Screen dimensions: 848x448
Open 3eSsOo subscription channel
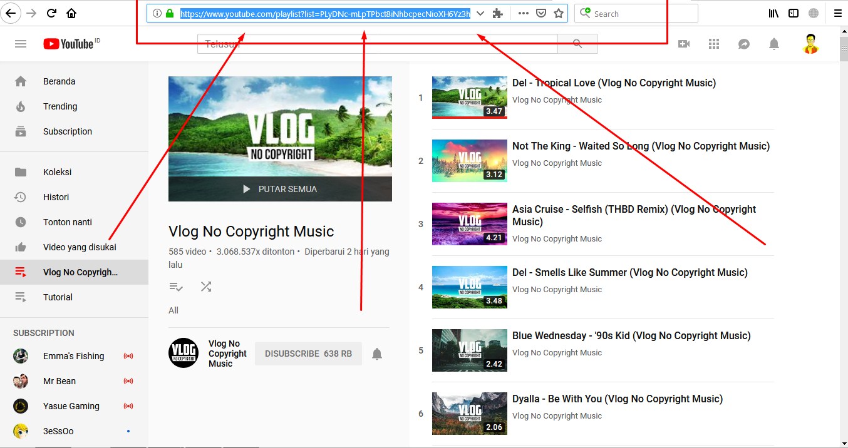74,431
